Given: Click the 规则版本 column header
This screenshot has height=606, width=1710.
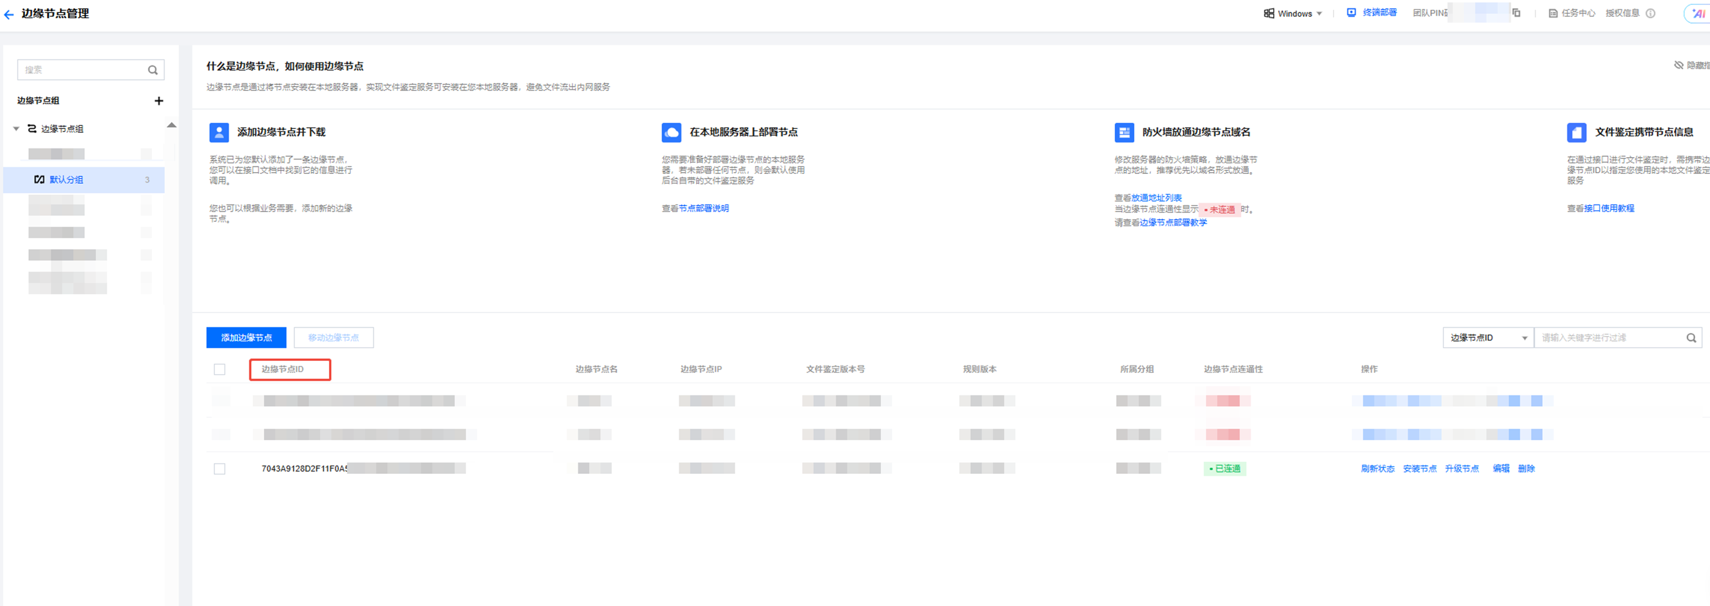Looking at the screenshot, I should [980, 370].
